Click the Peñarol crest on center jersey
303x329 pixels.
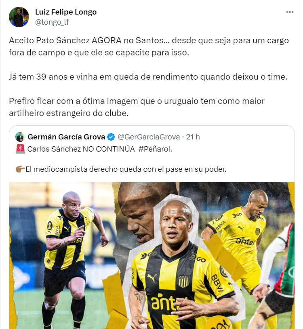click(x=184, y=281)
